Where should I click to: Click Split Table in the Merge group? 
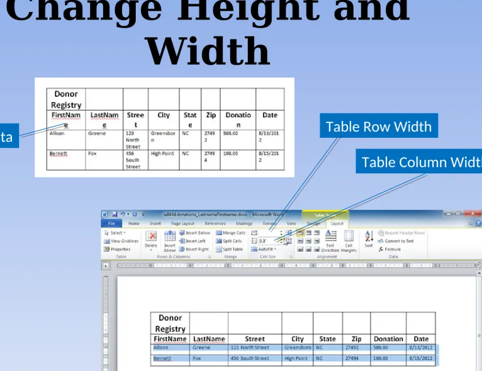pos(230,249)
